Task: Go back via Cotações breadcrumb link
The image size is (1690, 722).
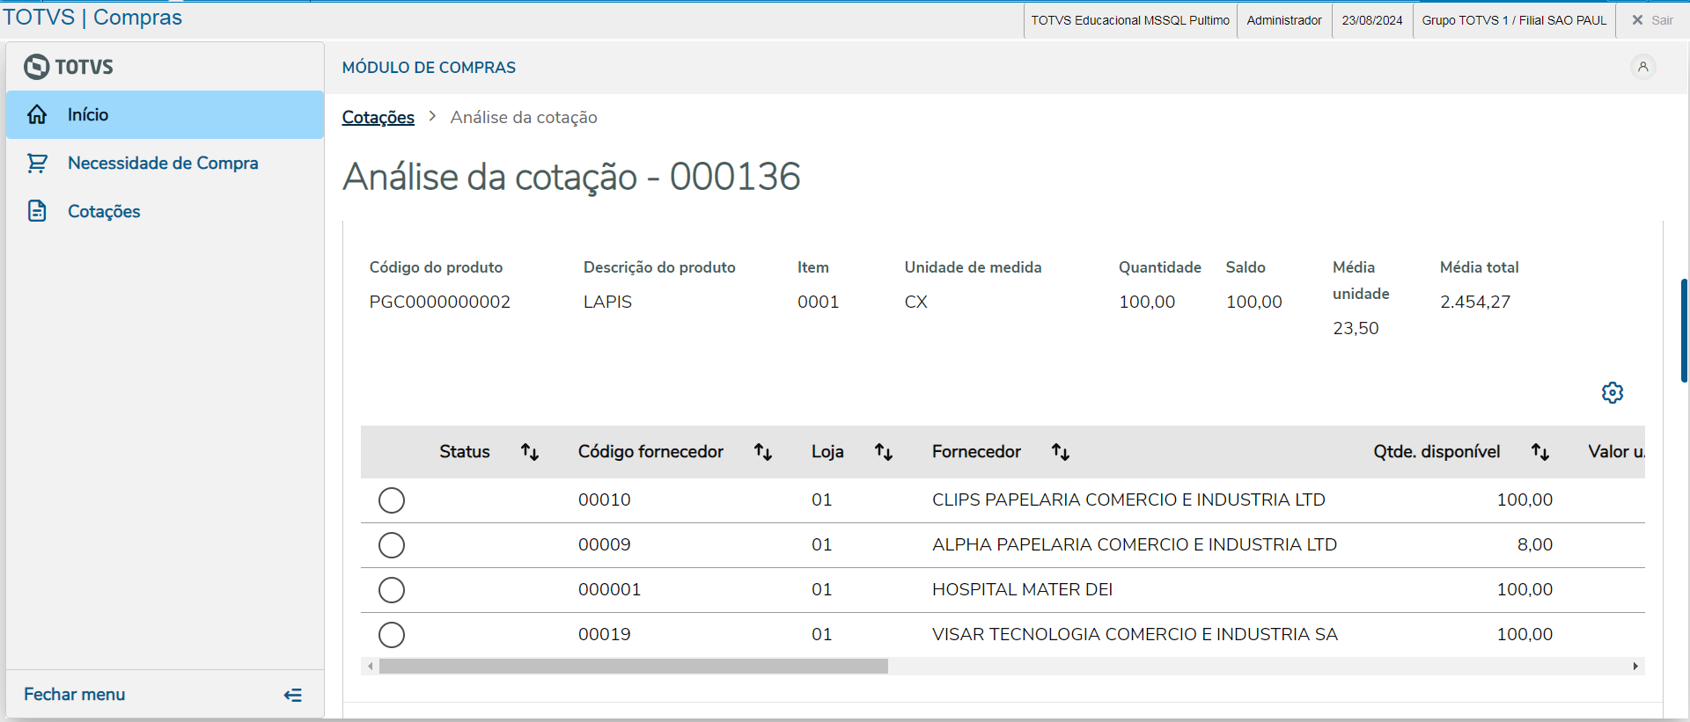Action: pyautogui.click(x=378, y=117)
